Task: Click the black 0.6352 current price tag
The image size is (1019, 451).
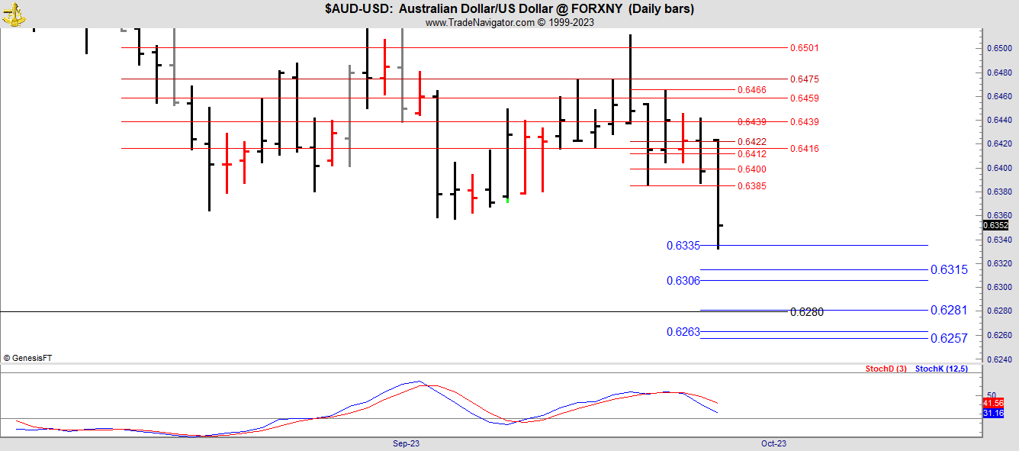Action: point(995,225)
